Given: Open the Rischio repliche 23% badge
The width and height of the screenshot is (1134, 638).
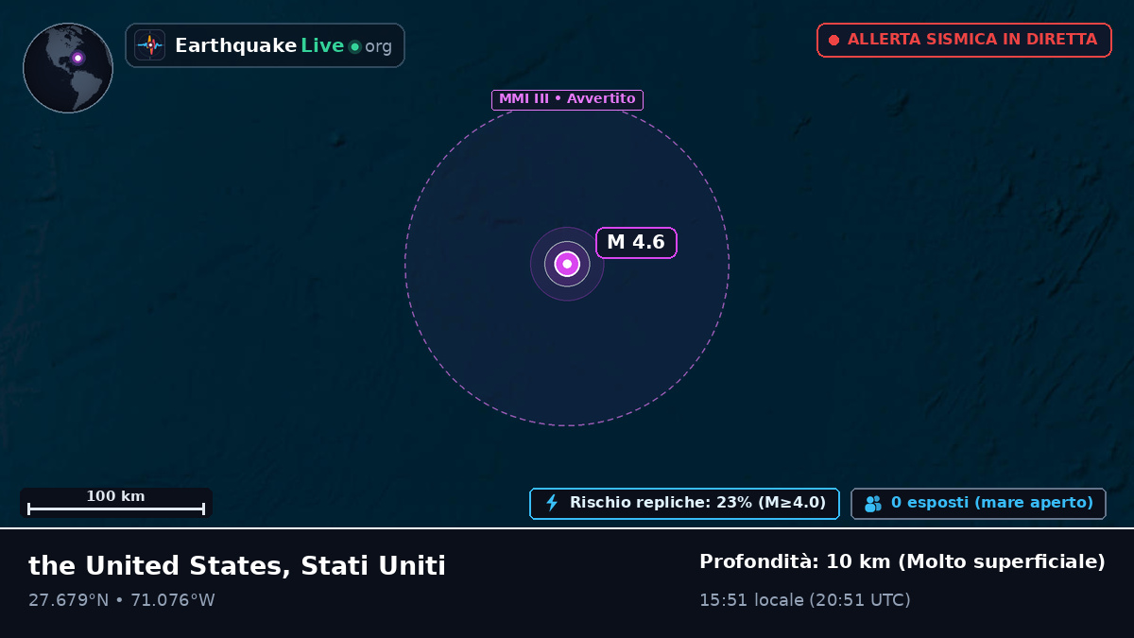Looking at the screenshot, I should (684, 503).
